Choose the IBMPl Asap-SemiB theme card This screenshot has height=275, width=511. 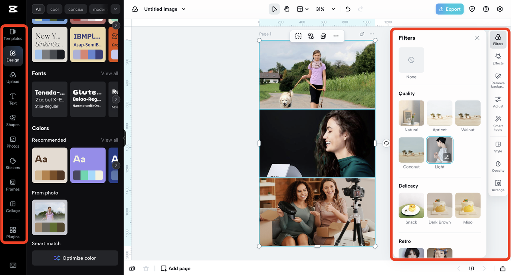[88, 44]
